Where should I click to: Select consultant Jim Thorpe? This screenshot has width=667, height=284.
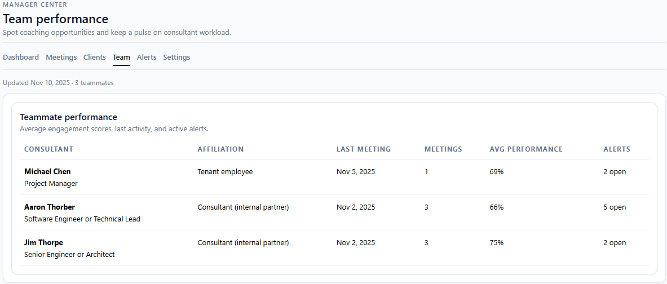click(x=43, y=243)
